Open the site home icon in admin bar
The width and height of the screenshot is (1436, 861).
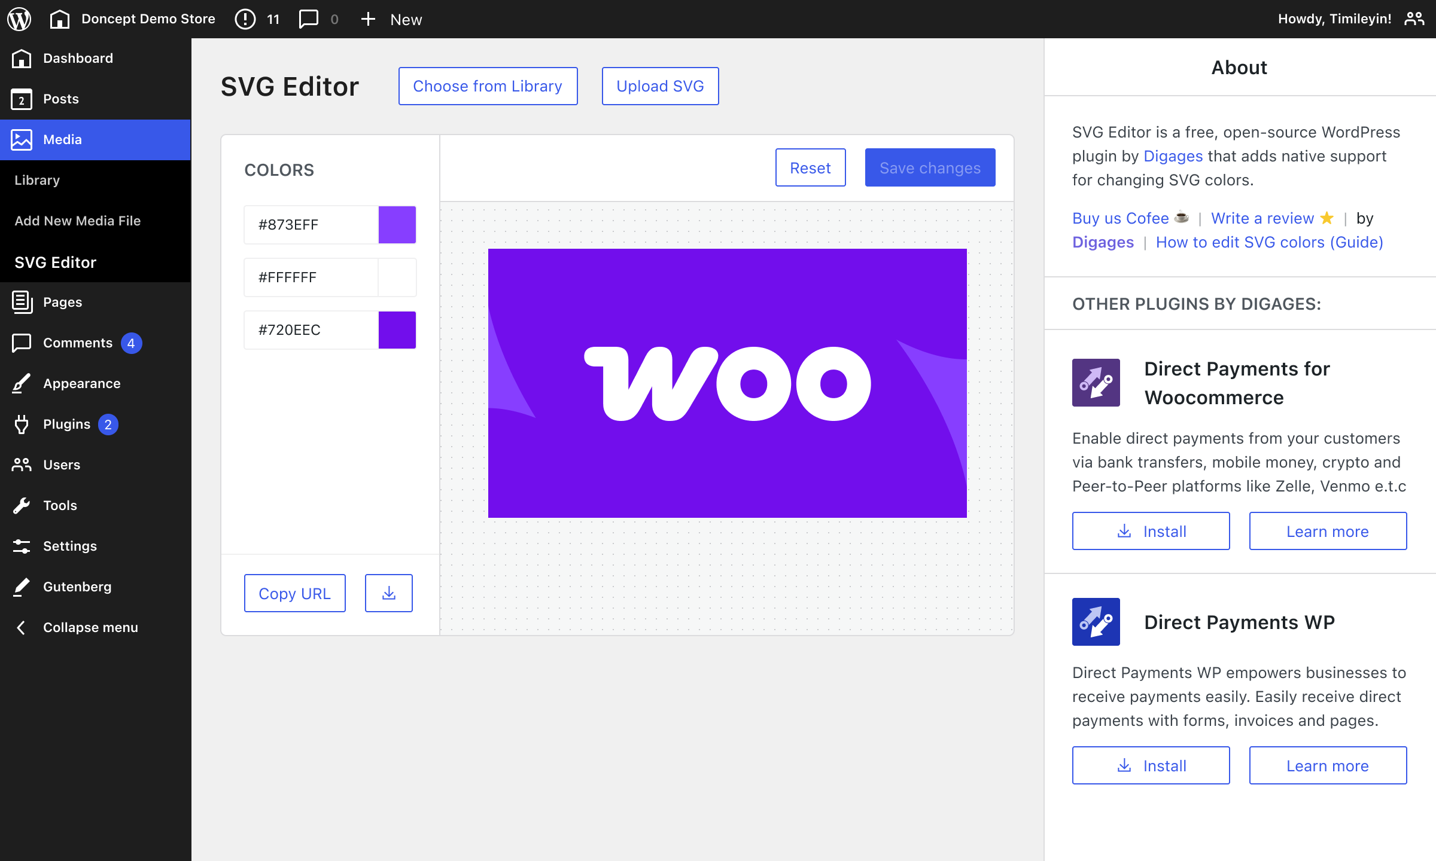pos(59,19)
